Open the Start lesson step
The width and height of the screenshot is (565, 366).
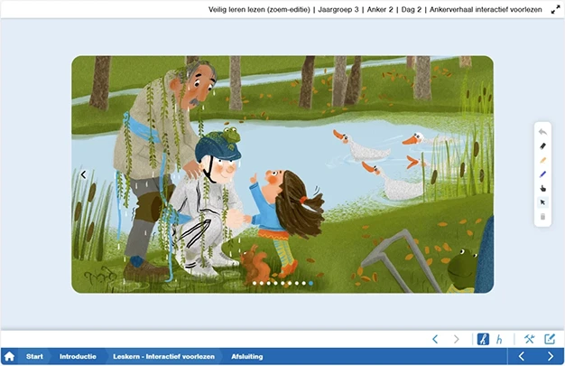point(34,357)
